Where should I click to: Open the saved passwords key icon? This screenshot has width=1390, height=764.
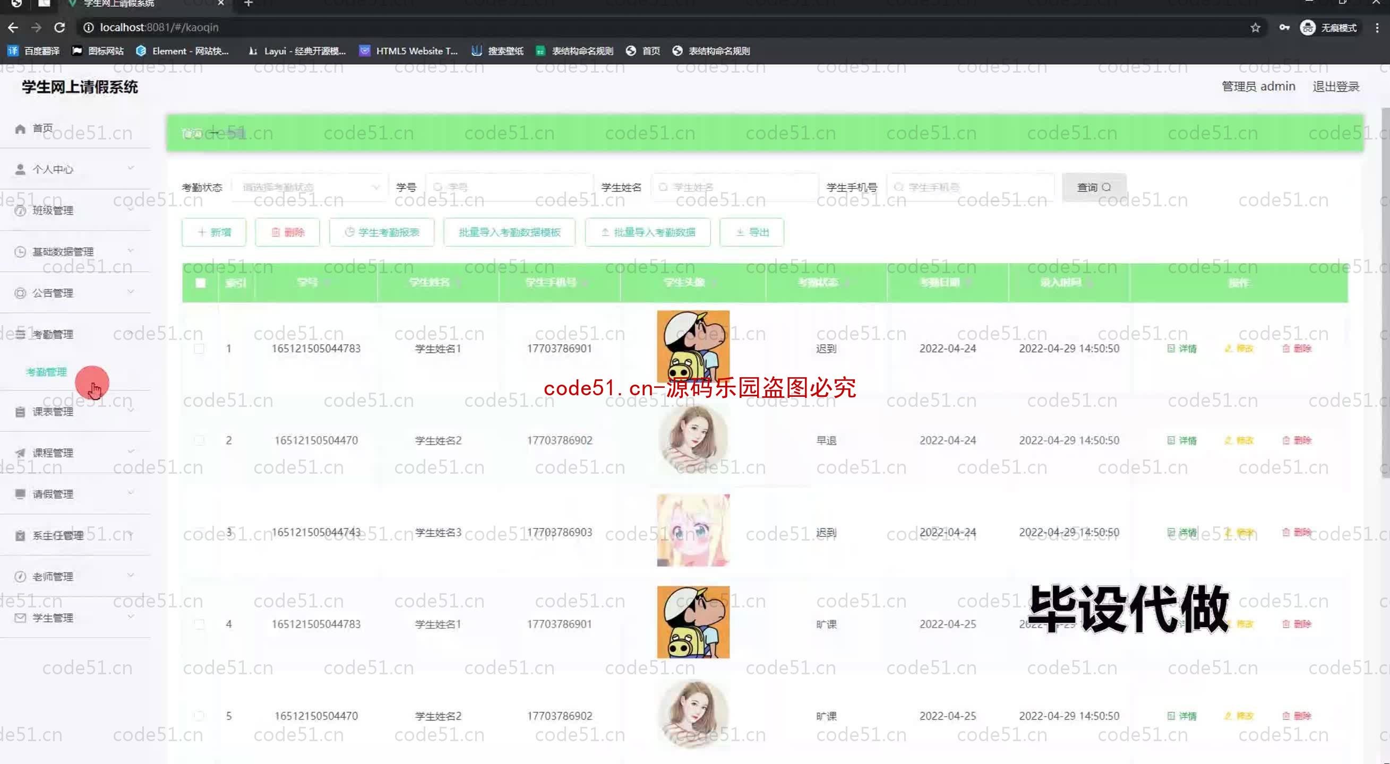coord(1284,28)
